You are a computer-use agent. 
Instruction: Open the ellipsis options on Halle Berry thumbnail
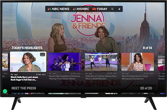click(x=42, y=55)
